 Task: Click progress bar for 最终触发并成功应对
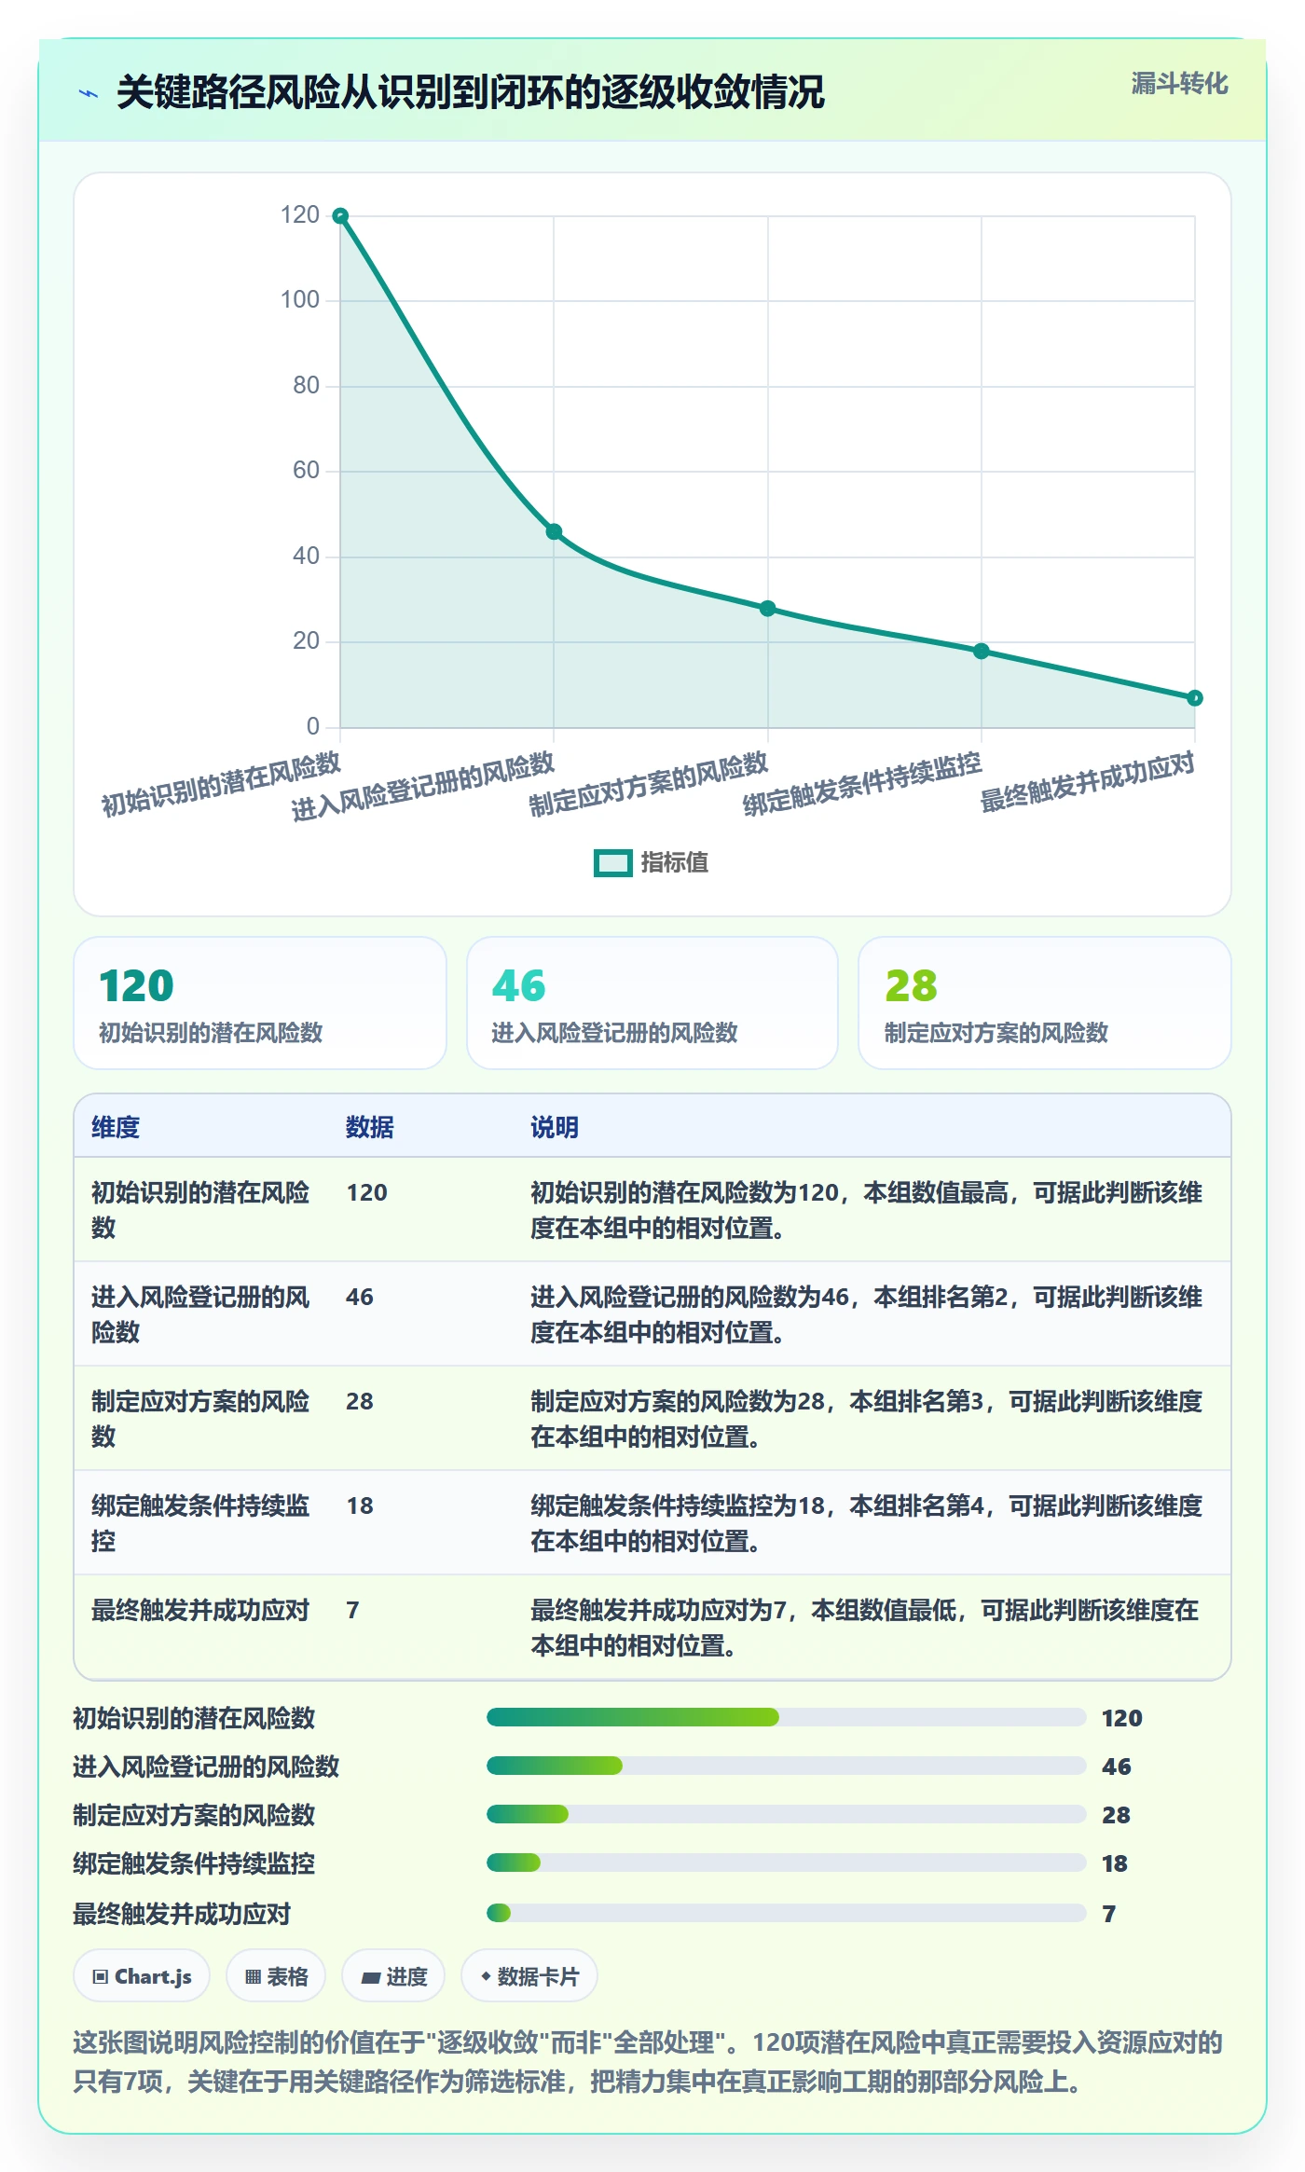[787, 1913]
